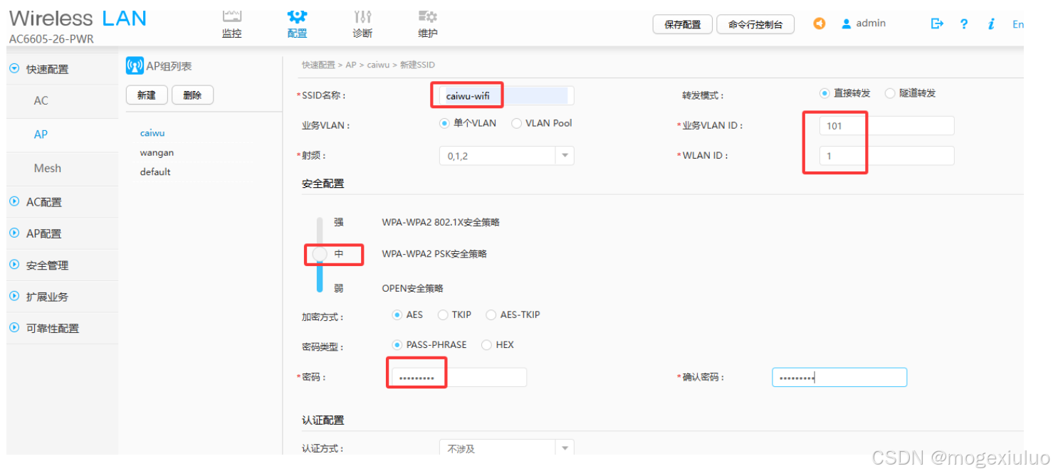Select HEX password type
Image resolution: width=1053 pixels, height=476 pixels.
(487, 345)
